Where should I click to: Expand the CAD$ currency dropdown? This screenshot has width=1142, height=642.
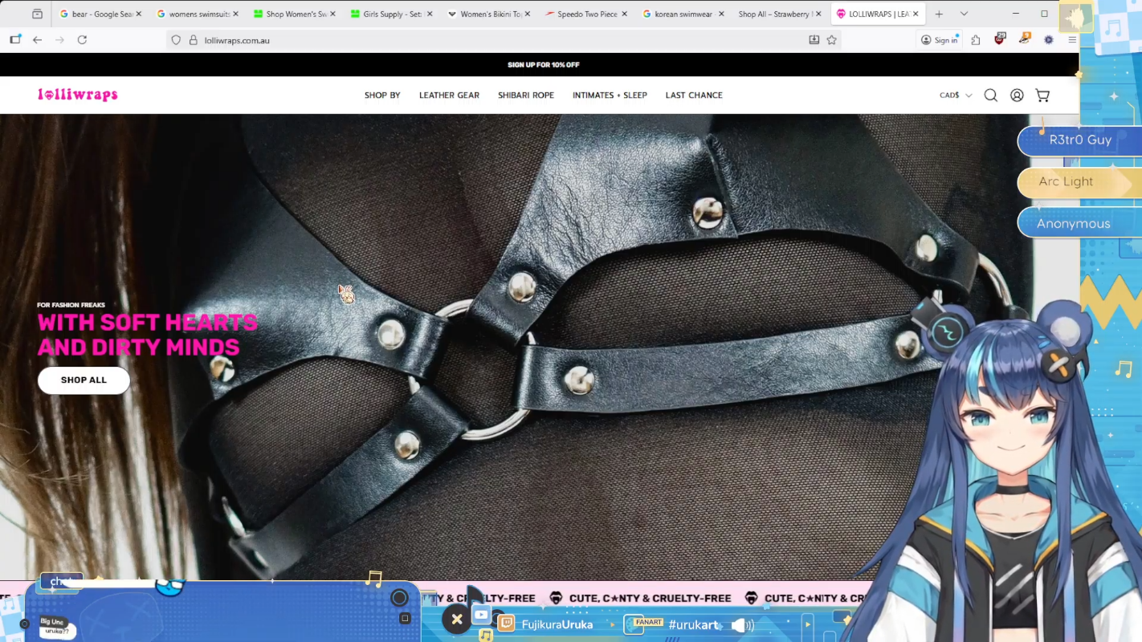956,95
